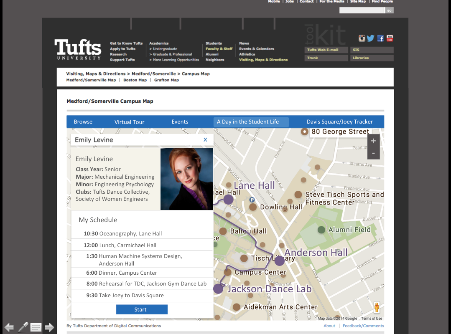Image resolution: width=451 pixels, height=334 pixels.
Task: Click the map zoom out minus button
Action: point(373,153)
